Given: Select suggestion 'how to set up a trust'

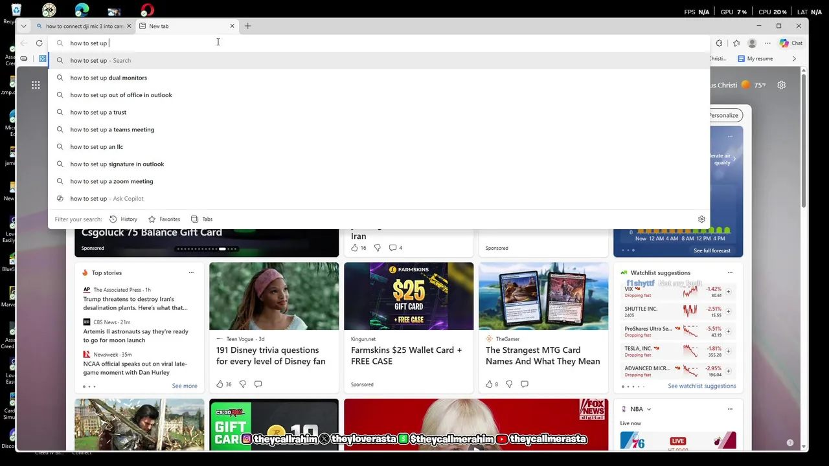Looking at the screenshot, I should (x=379, y=112).
